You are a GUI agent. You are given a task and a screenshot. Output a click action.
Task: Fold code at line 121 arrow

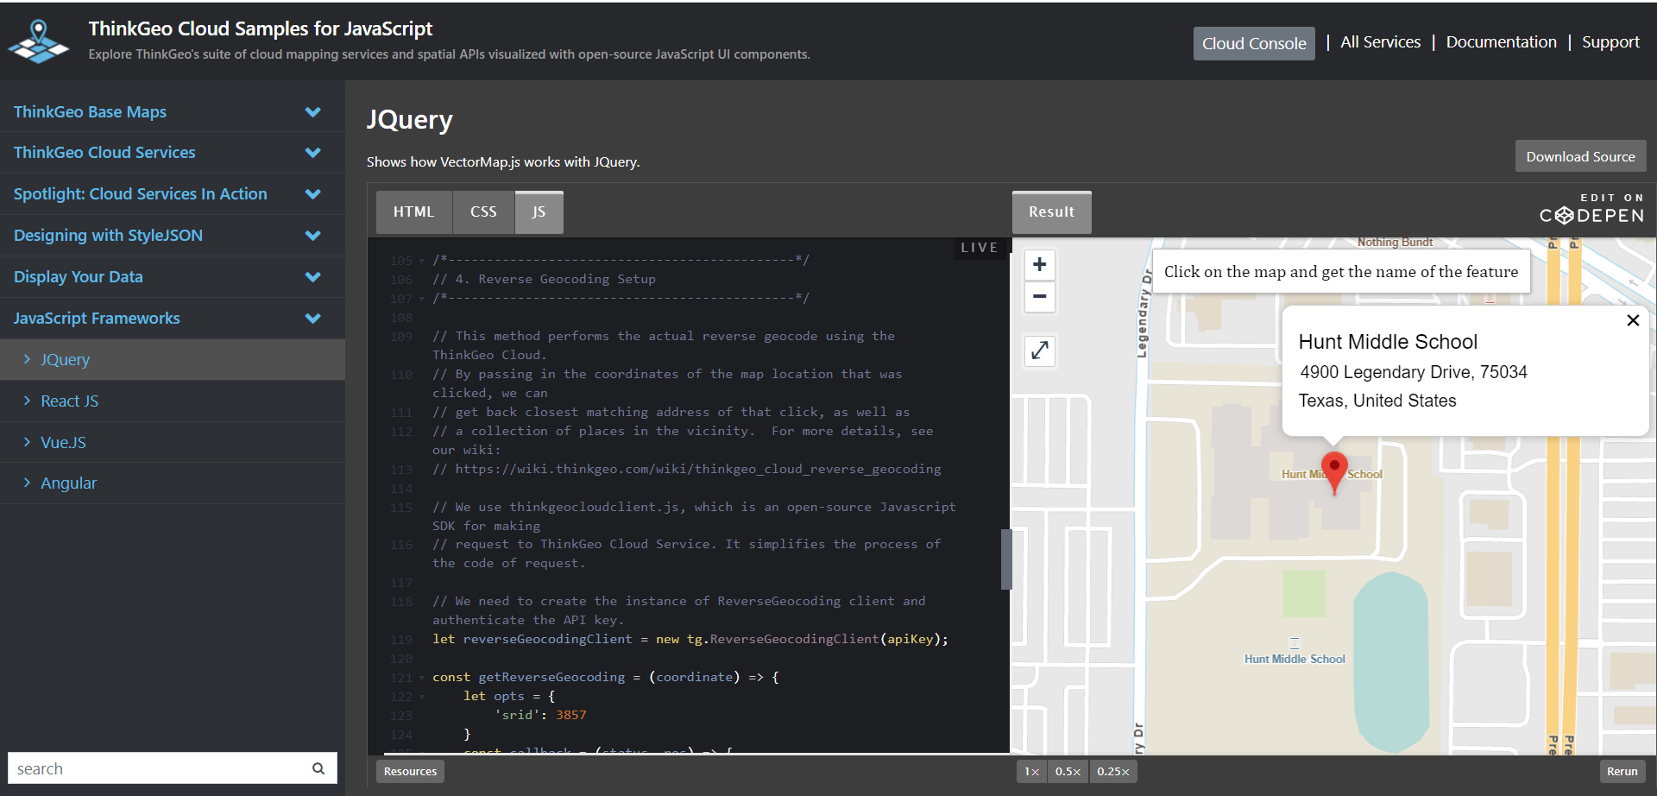click(x=421, y=678)
